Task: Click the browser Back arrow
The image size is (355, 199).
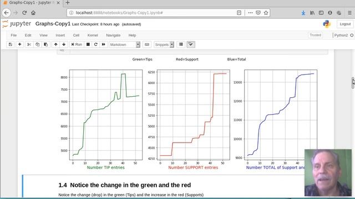Action: pos(6,13)
